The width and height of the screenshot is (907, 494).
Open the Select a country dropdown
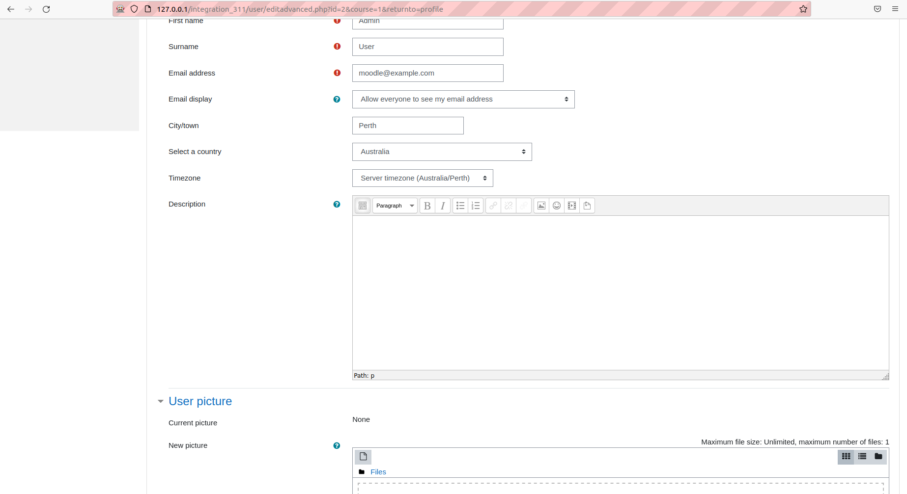click(x=442, y=152)
